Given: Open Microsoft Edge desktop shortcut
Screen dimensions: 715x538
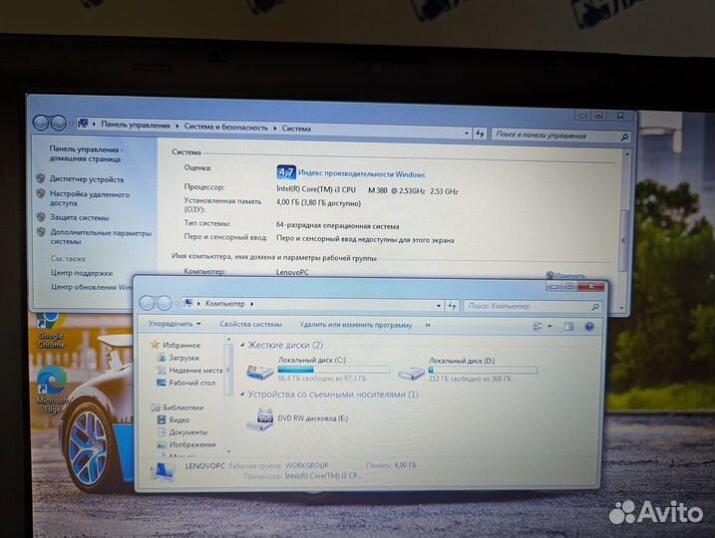Looking at the screenshot, I should tap(52, 390).
